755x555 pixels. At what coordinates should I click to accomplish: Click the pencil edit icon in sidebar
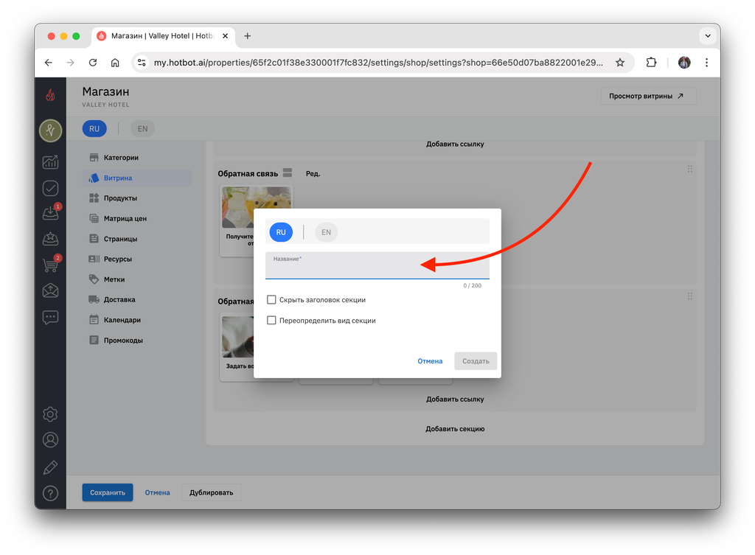[x=50, y=467]
